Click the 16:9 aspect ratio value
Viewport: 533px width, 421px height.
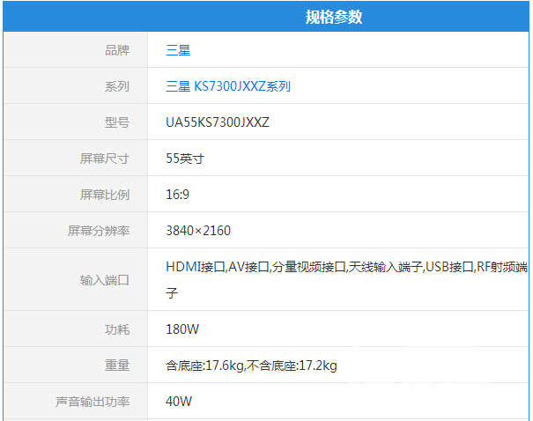[x=177, y=195]
